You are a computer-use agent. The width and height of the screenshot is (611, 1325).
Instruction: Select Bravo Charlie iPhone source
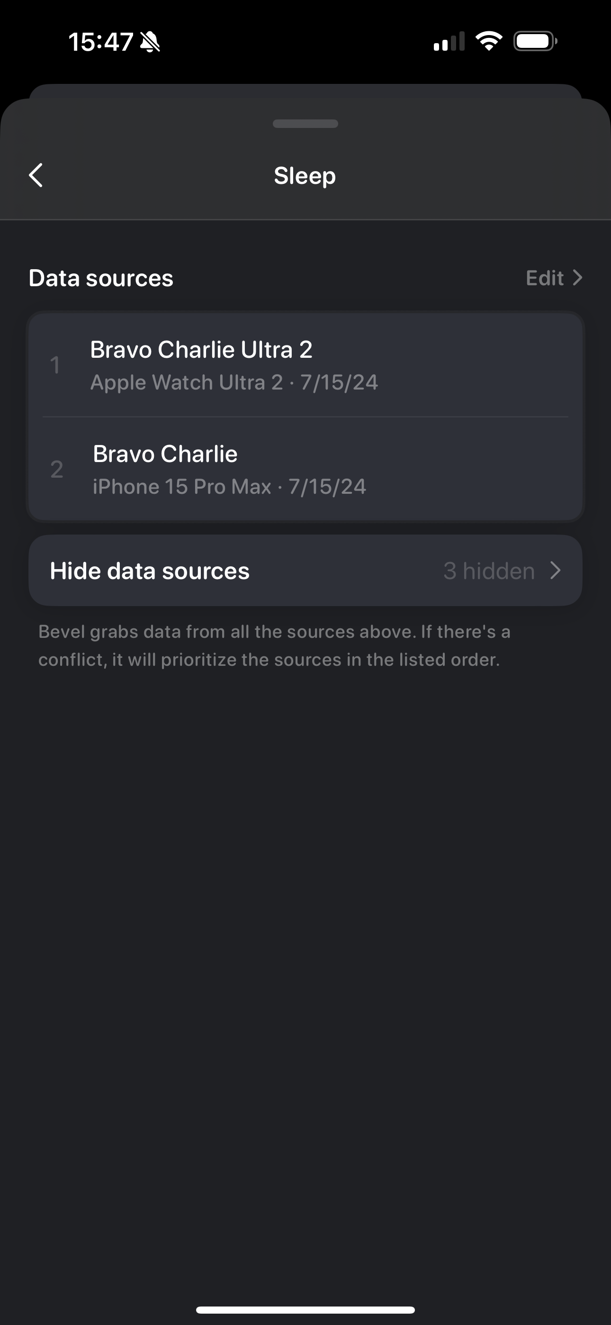click(305, 469)
